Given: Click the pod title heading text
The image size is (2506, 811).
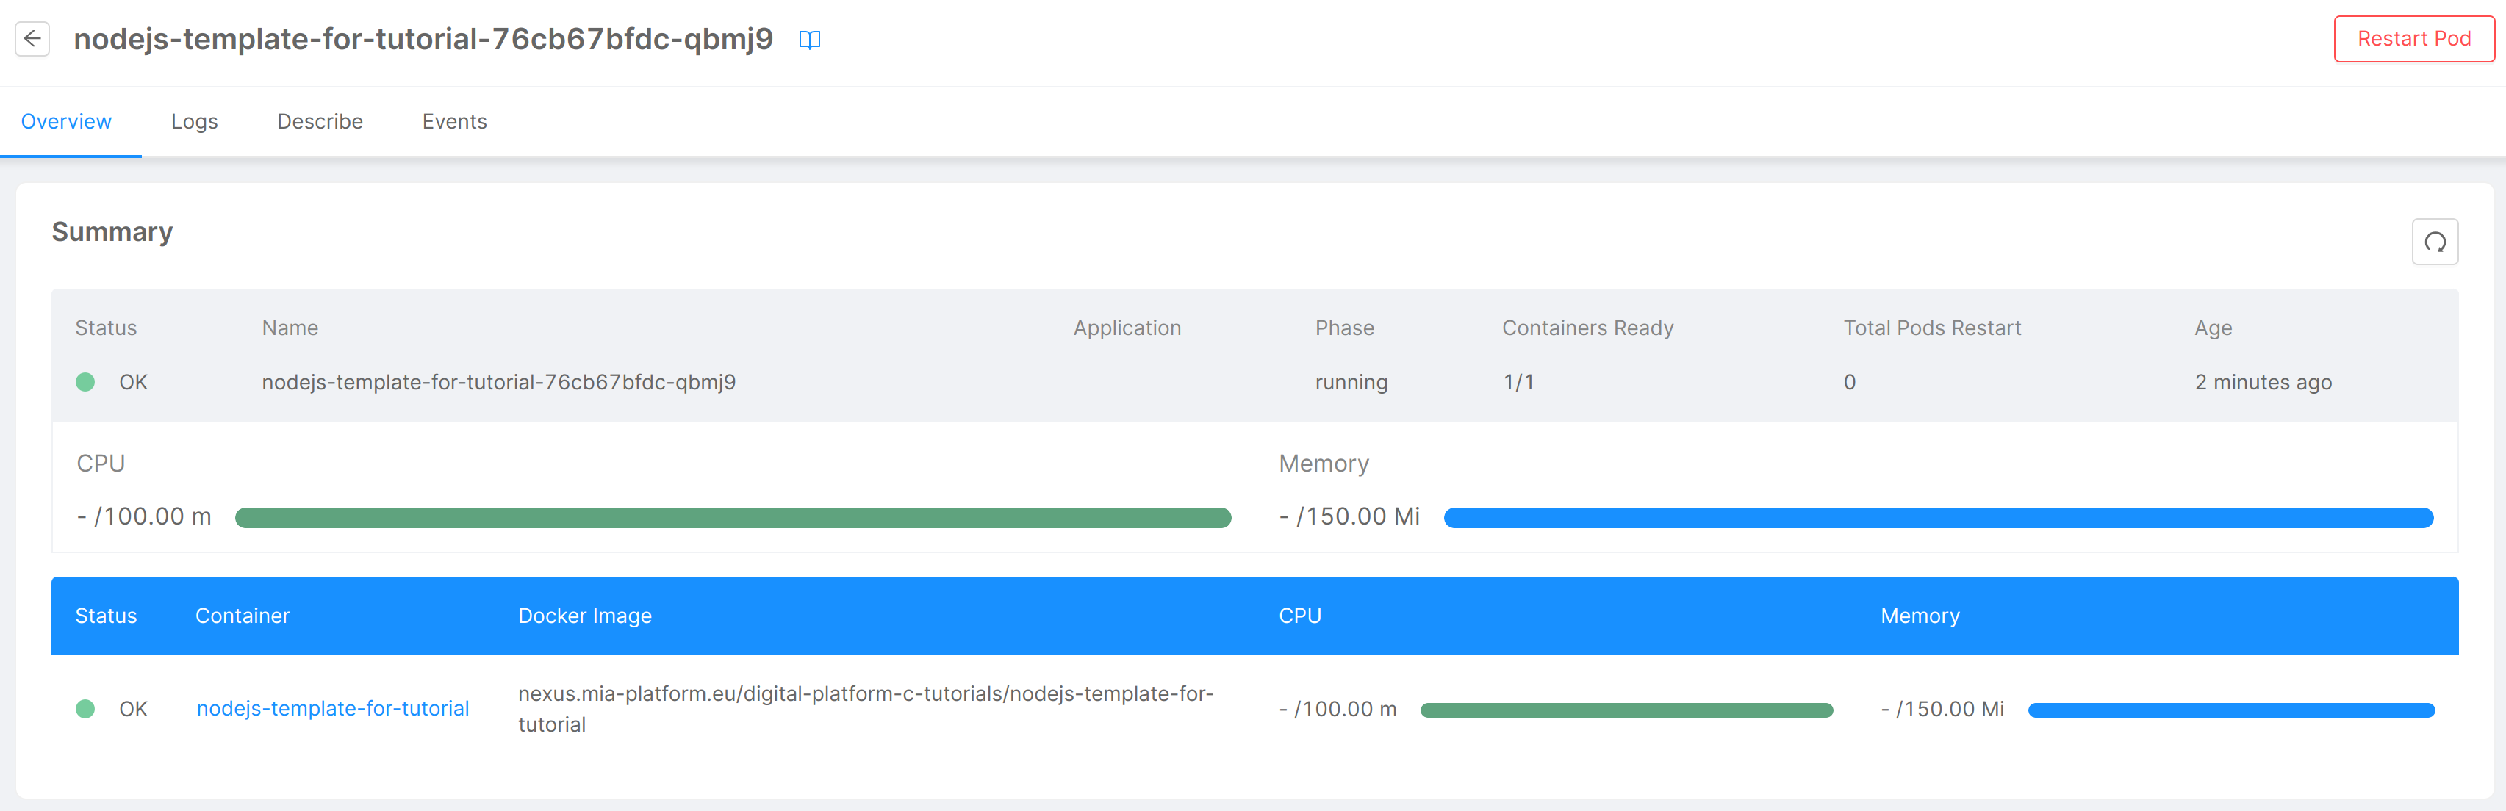Looking at the screenshot, I should pyautogui.click(x=423, y=39).
